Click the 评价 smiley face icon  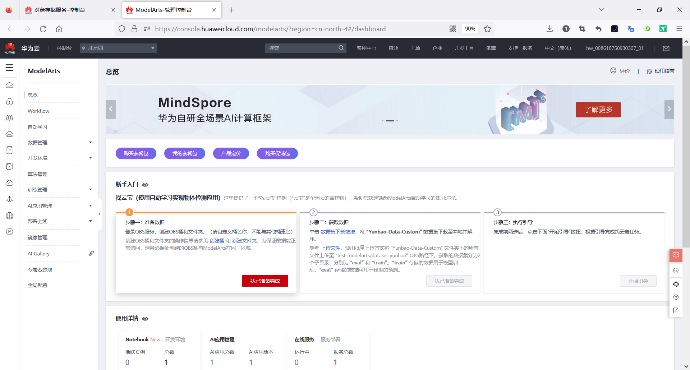(x=613, y=71)
